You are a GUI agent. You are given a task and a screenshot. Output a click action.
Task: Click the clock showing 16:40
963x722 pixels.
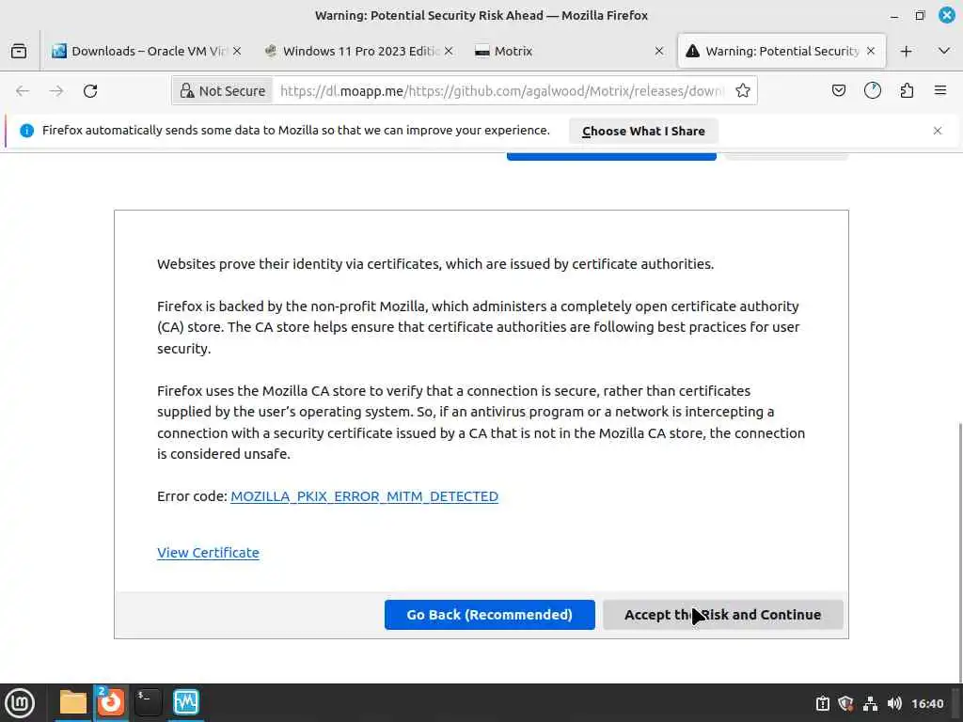point(927,703)
